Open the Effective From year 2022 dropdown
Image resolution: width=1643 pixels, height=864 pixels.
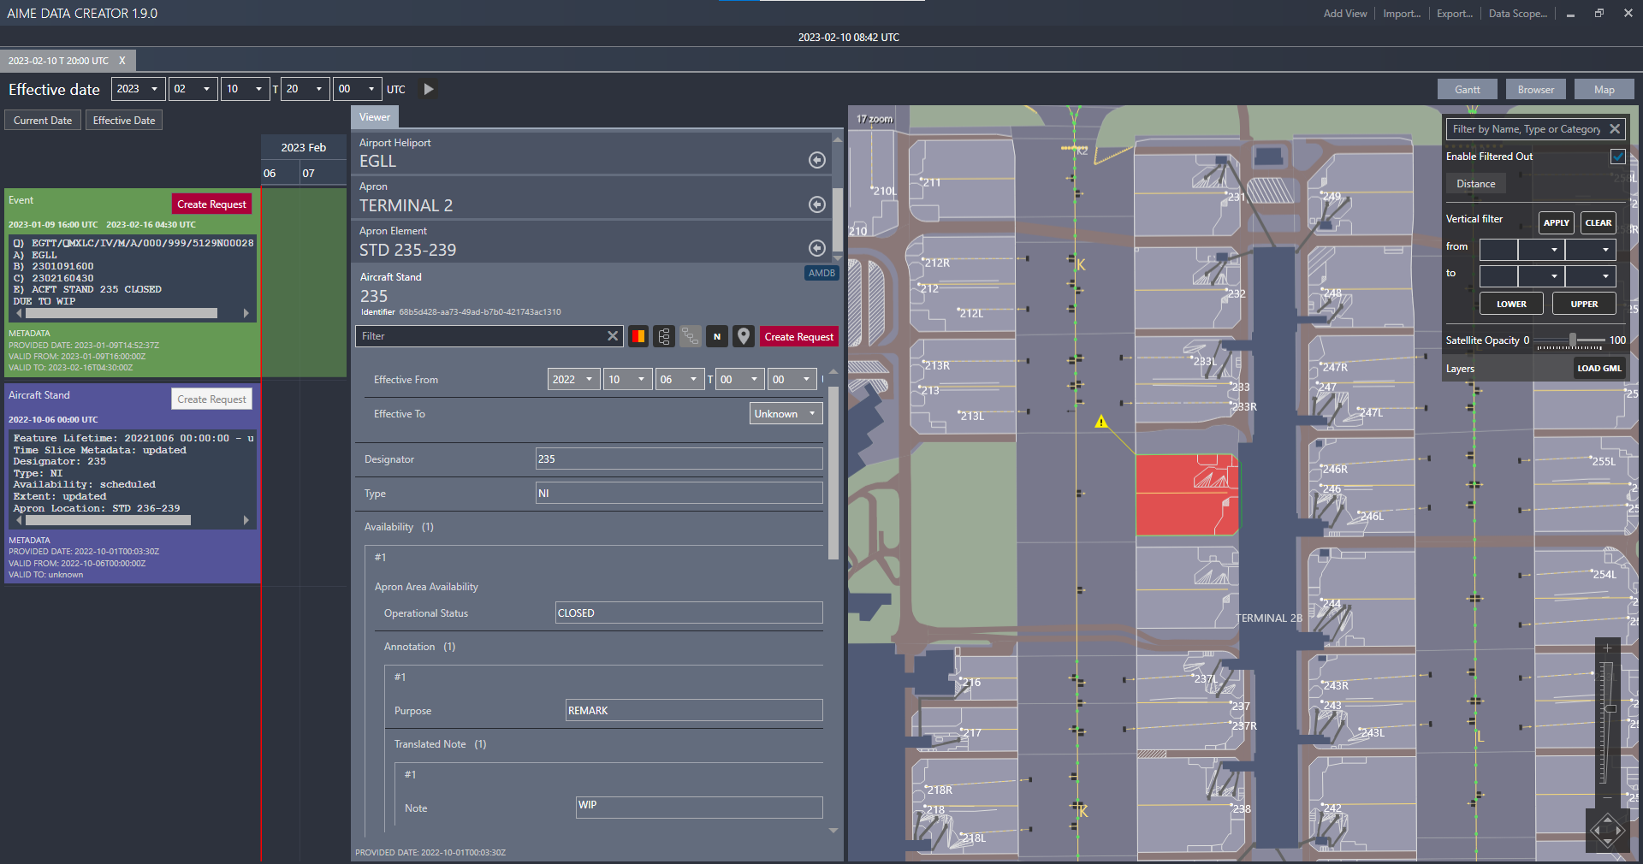573,380
